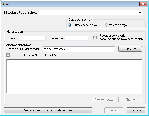Click the Abrir dialog title bar

click(70, 4)
